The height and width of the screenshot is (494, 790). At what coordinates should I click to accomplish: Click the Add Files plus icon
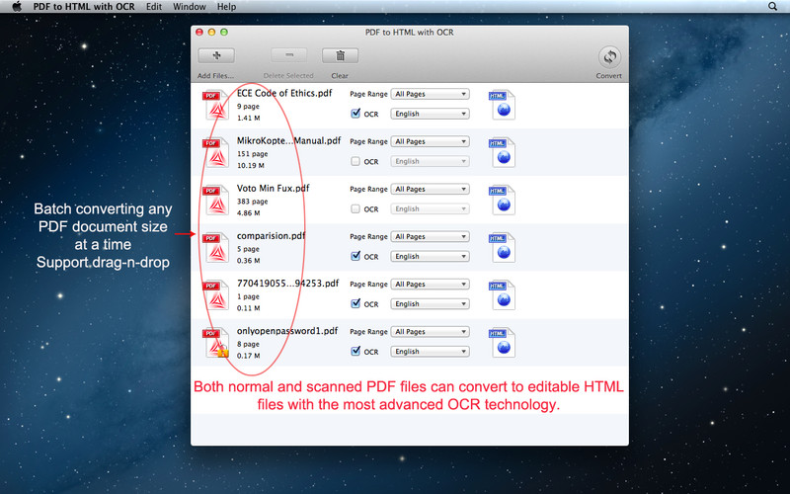pos(215,56)
